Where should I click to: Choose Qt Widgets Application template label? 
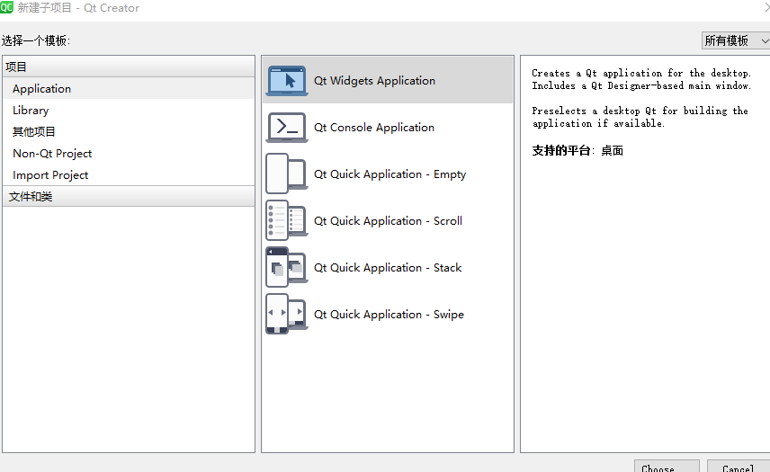pos(375,81)
